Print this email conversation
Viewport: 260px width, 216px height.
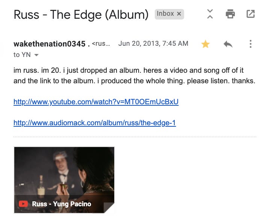[230, 14]
